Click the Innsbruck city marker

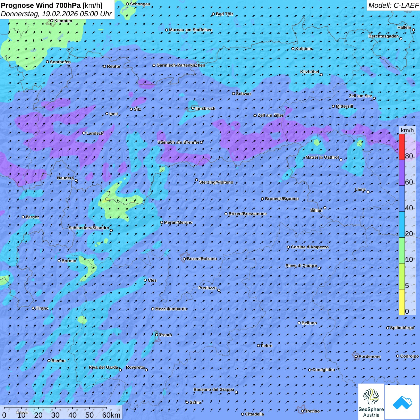(x=193, y=108)
